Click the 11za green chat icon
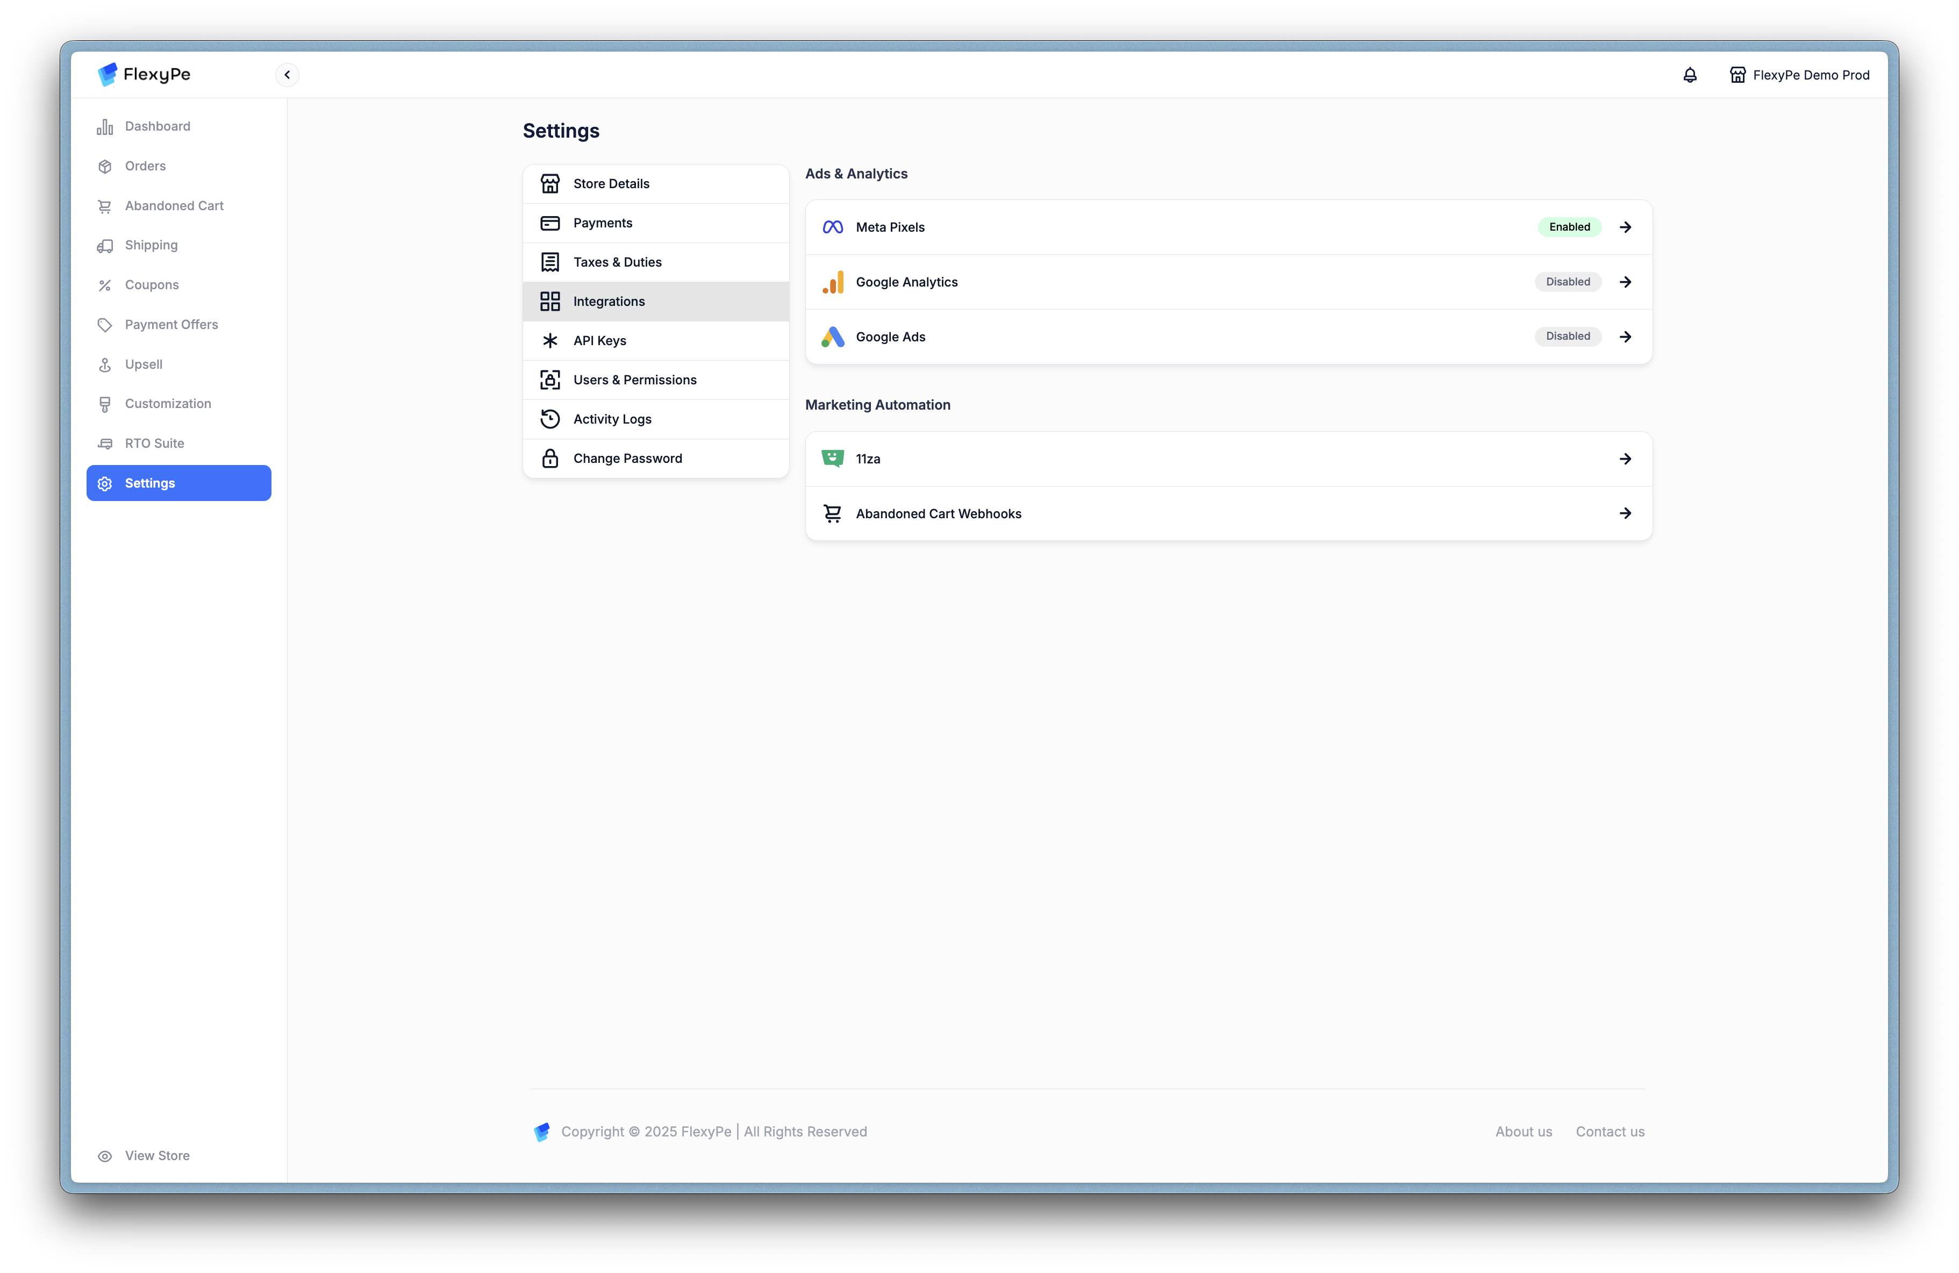 832,459
